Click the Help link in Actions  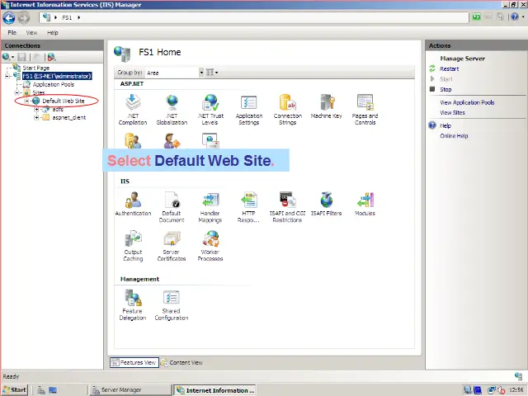click(x=445, y=125)
